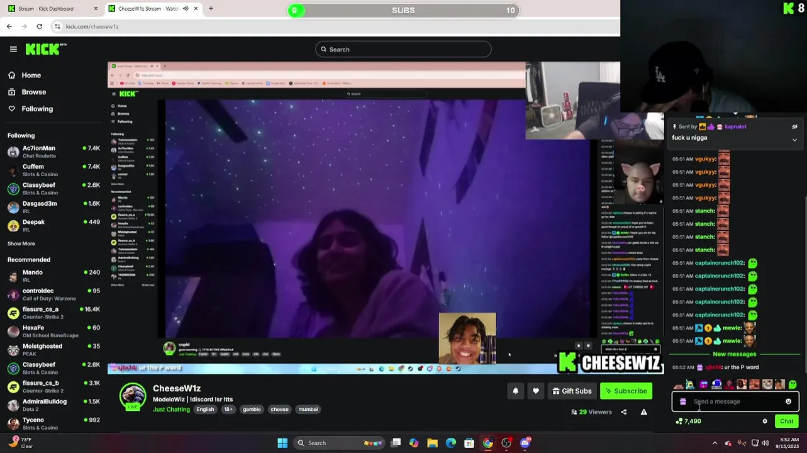Viewport: 807px width, 453px height.
Task: Click fissure_cs_b channel avatar
Action: pos(13,386)
